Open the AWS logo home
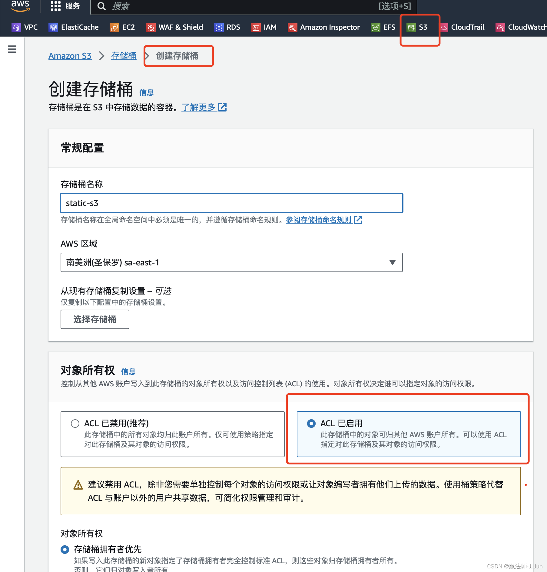 click(20, 5)
